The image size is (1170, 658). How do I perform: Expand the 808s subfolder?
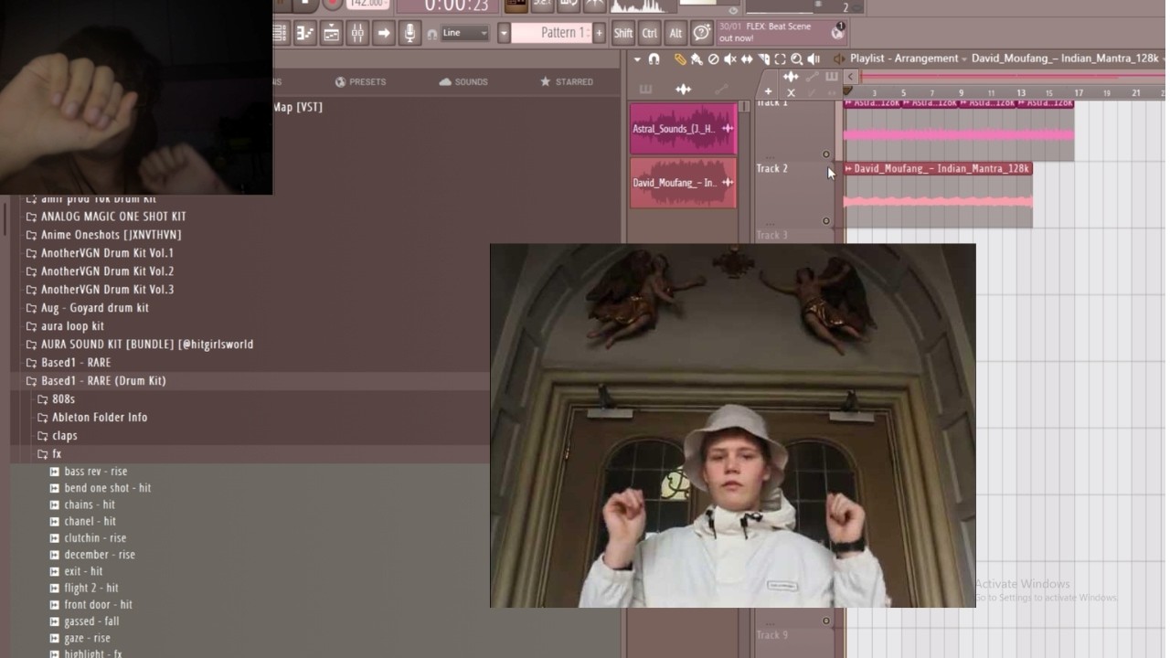coord(56,399)
